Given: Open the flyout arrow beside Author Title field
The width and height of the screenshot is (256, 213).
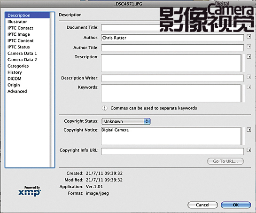Looking at the screenshot, I should point(248,47).
